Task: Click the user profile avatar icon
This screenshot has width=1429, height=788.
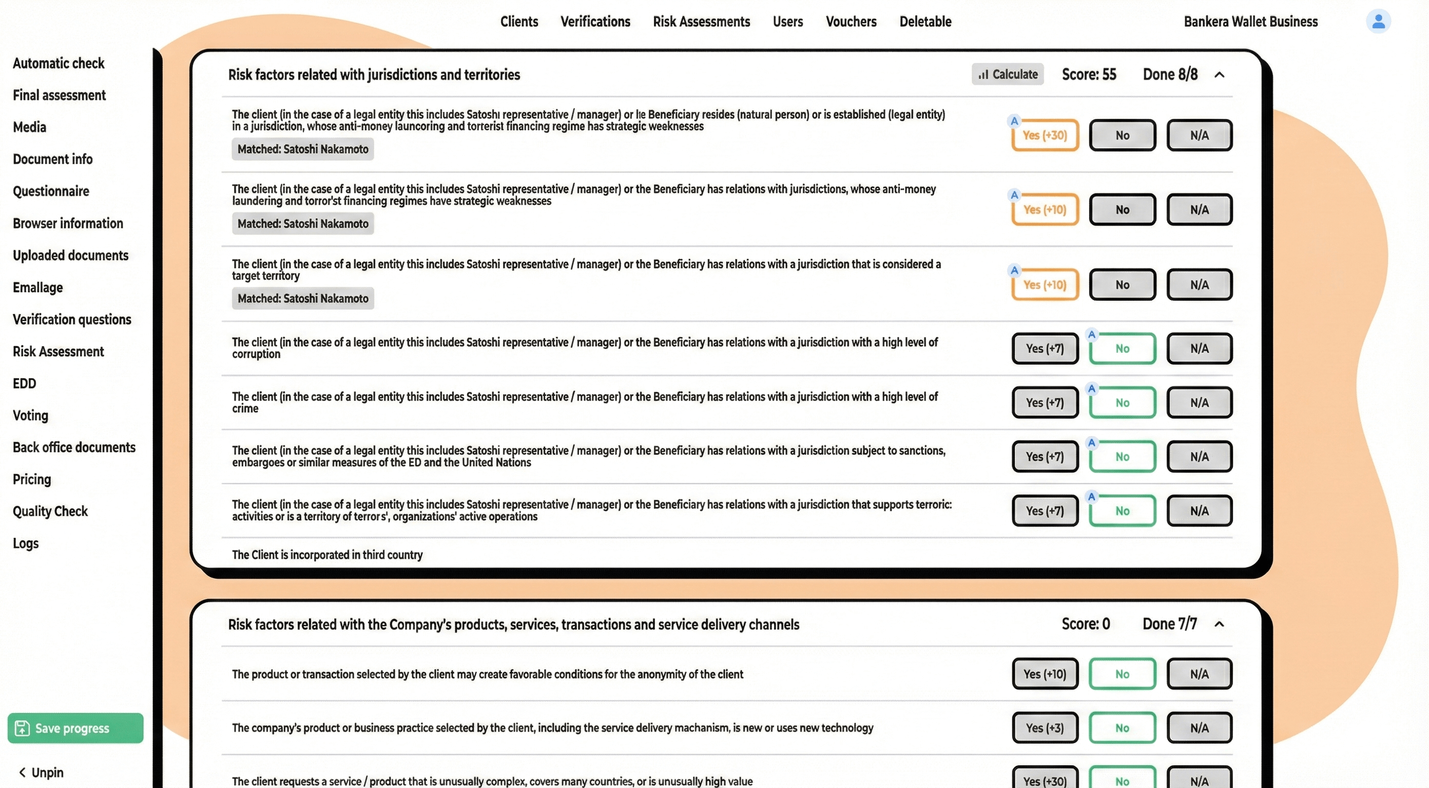Action: (1378, 21)
